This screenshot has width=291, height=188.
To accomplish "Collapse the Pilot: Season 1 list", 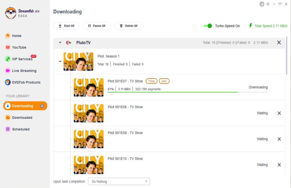I will click(60, 61).
